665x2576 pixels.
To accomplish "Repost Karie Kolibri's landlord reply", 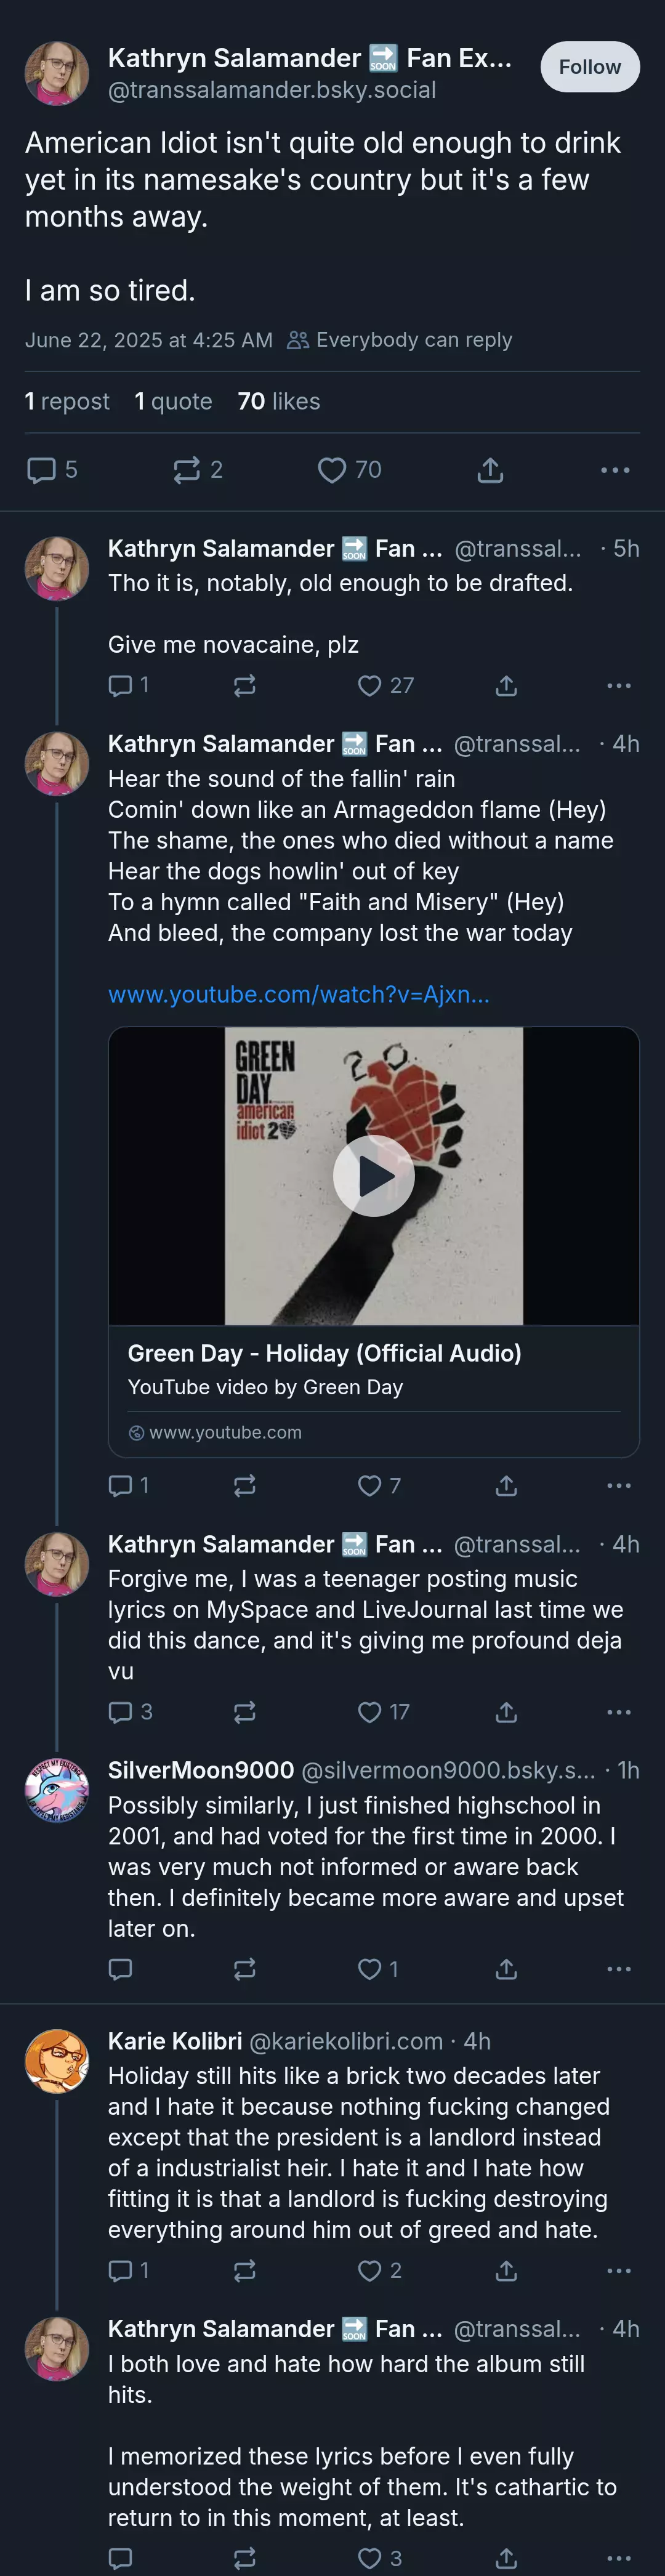I will click(245, 2271).
